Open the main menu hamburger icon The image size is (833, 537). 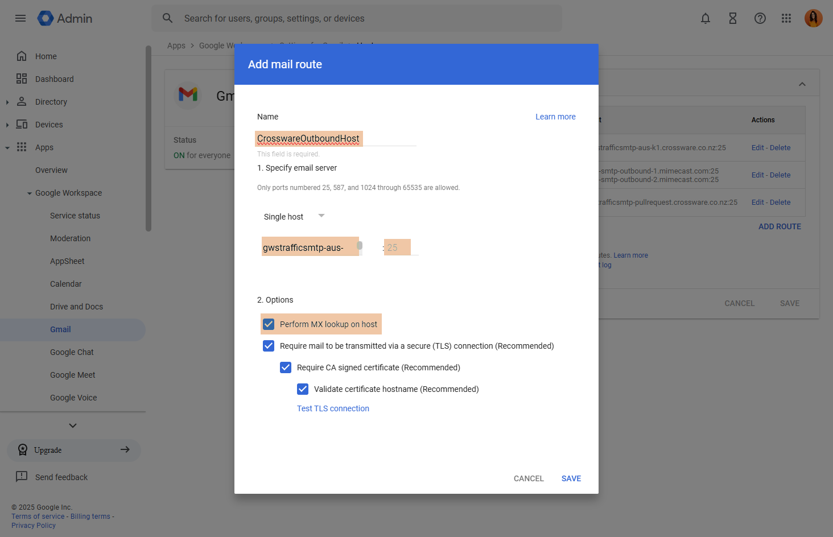pos(20,18)
